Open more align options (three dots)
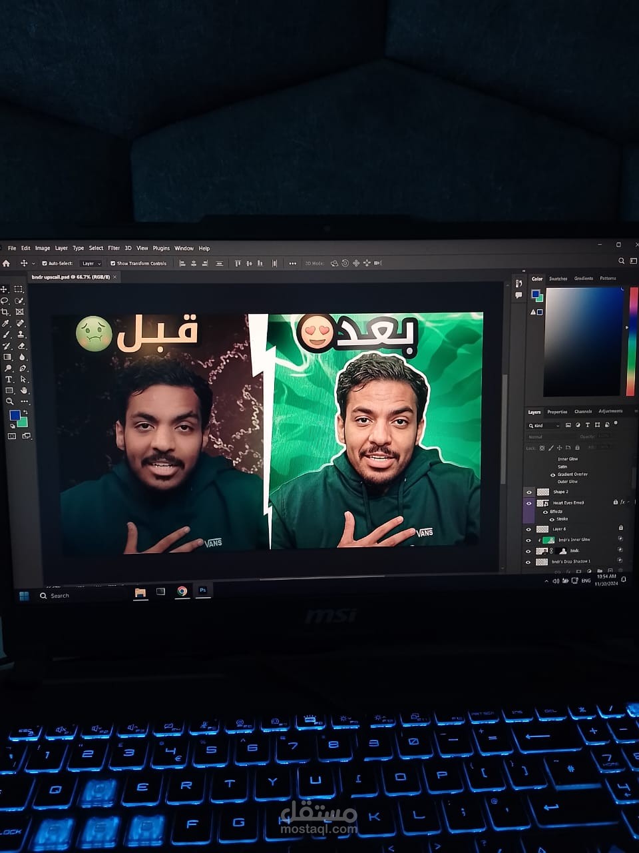639x853 pixels. [x=293, y=263]
